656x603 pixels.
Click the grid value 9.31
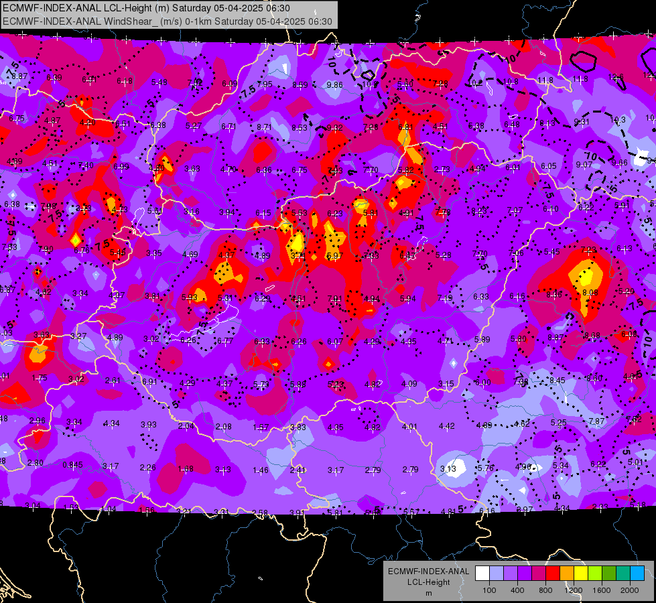pyautogui.click(x=582, y=122)
